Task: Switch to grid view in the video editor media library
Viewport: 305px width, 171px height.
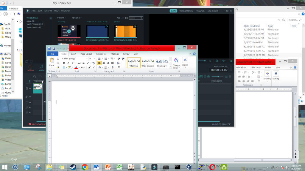Action: [x=126, y=18]
